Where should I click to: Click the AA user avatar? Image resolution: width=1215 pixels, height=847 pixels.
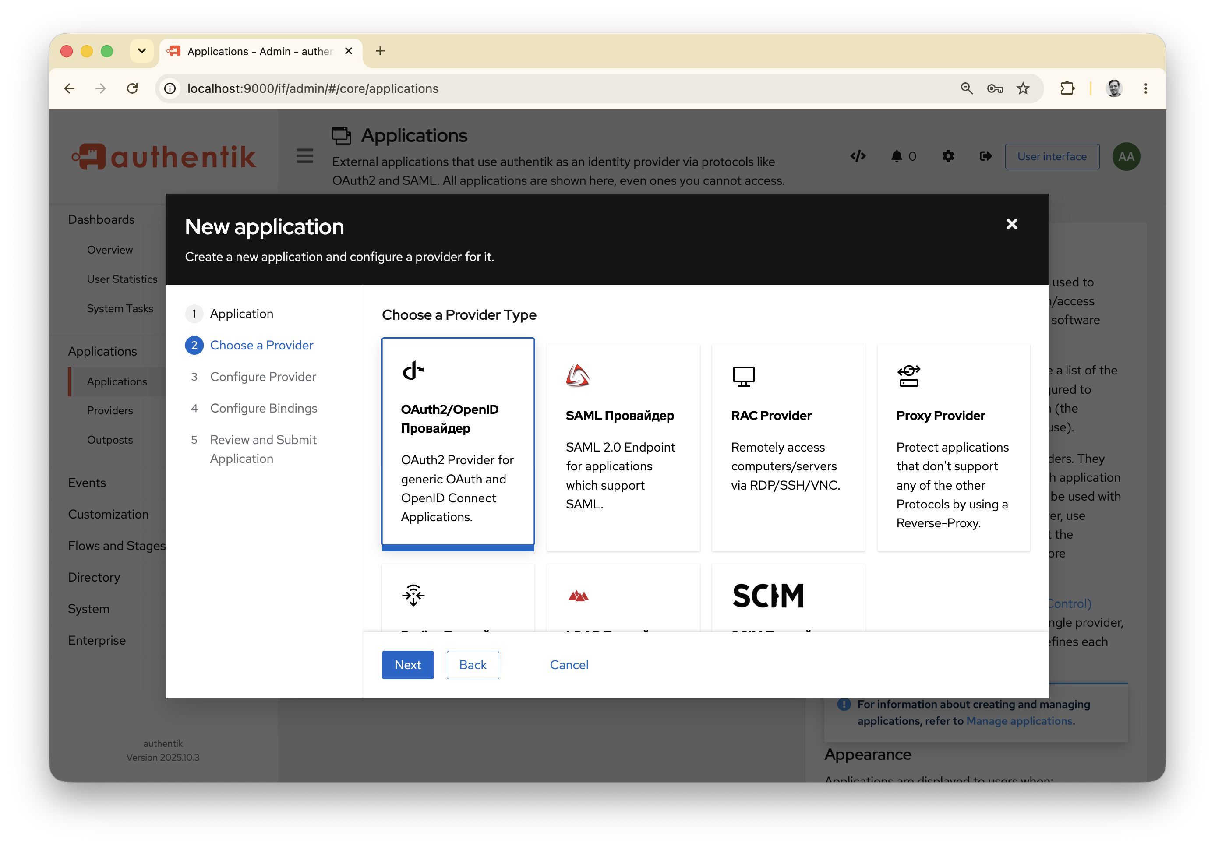click(1126, 157)
